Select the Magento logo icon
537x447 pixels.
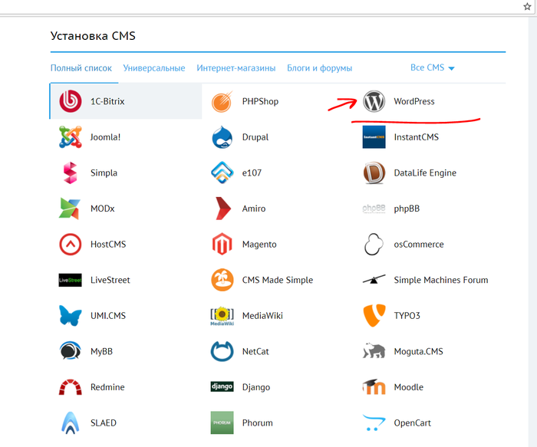click(222, 245)
